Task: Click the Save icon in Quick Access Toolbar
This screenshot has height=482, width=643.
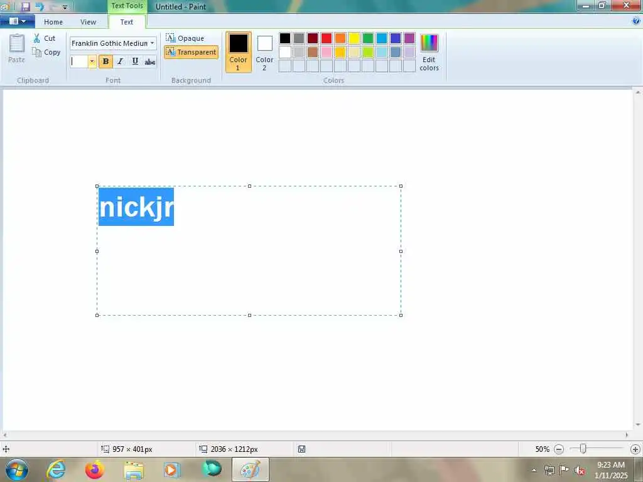Action: pos(25,6)
